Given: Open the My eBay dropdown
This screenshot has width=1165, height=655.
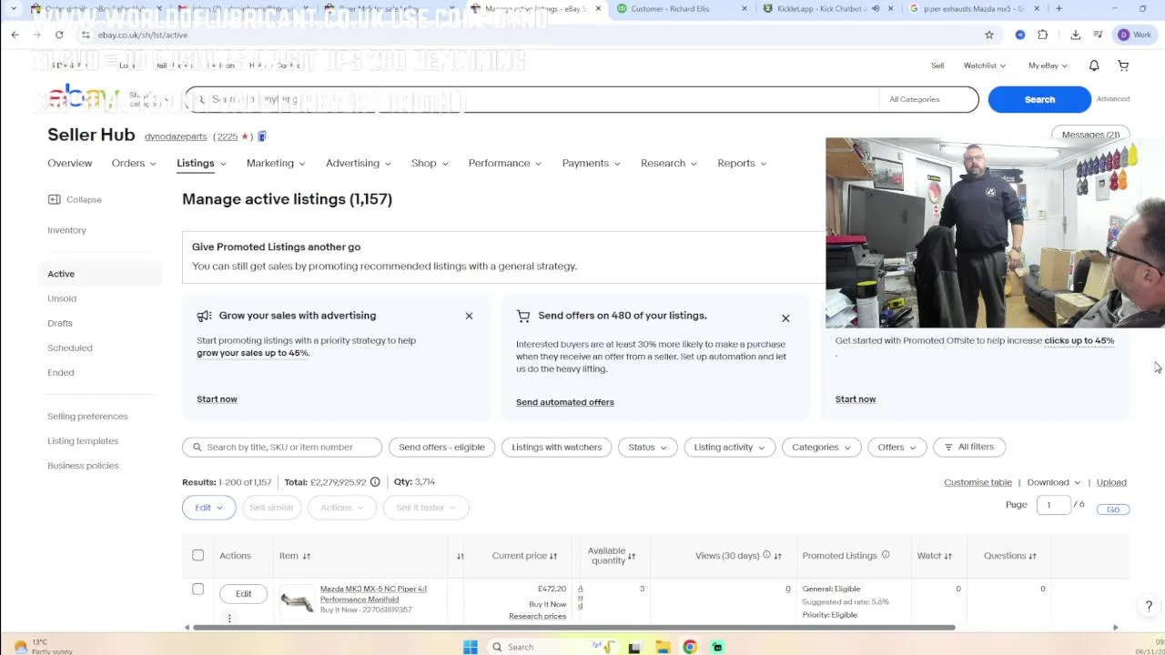Looking at the screenshot, I should pos(1048,65).
